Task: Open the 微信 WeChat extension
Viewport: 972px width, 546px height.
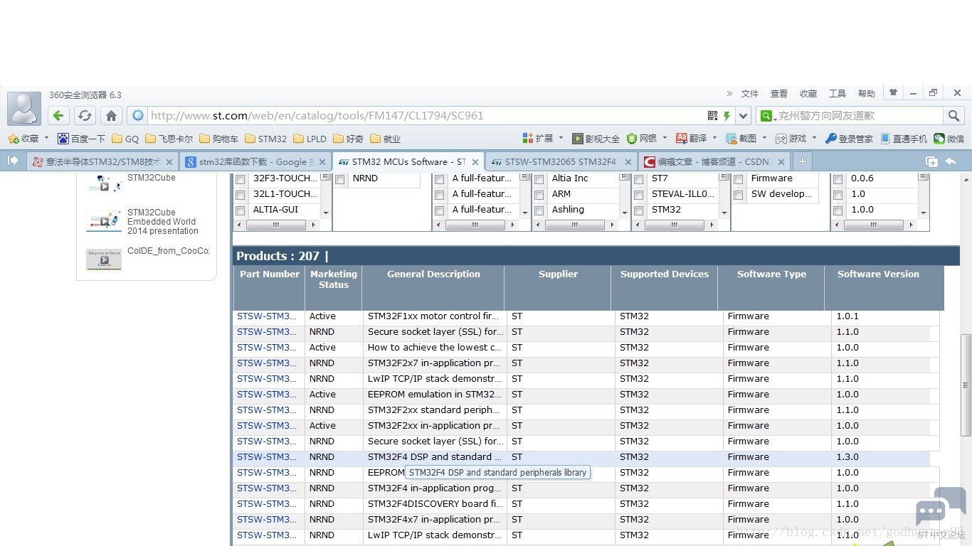Action: pyautogui.click(x=949, y=139)
